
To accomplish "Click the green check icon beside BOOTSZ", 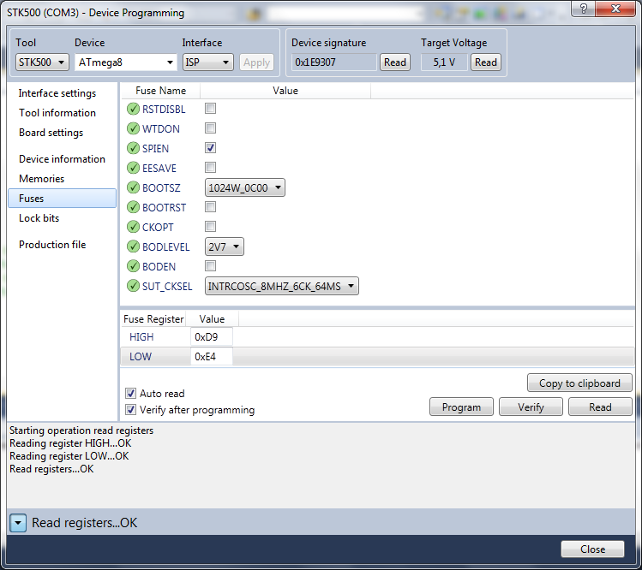I will (x=133, y=187).
